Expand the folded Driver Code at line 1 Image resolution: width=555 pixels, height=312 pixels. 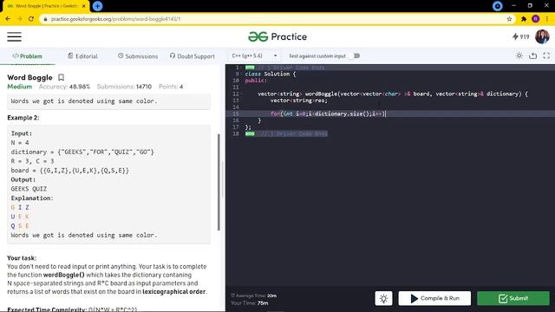pos(250,68)
